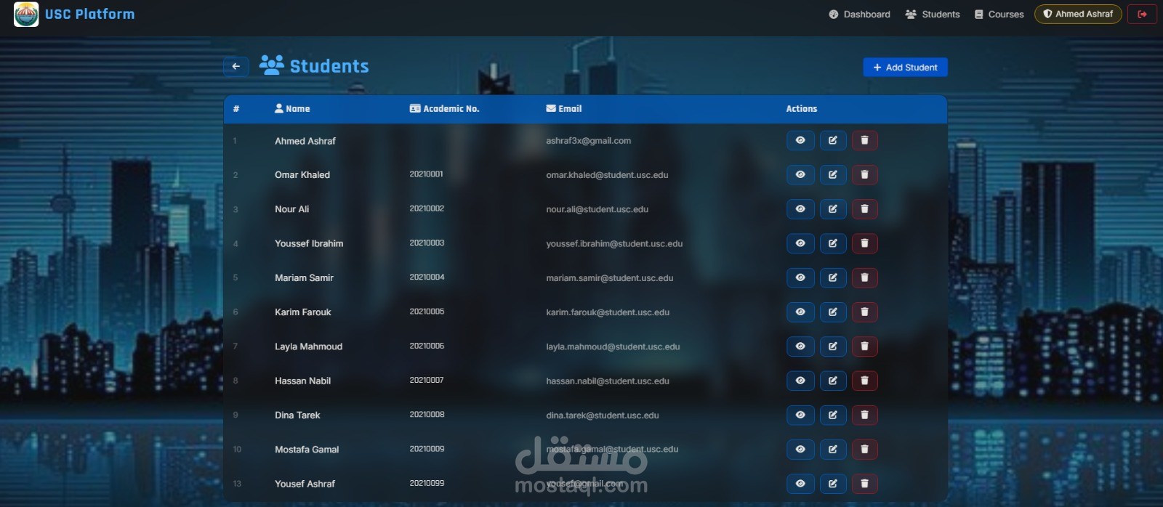
Task: Delete Karim Farouk's entry
Action: pos(864,312)
